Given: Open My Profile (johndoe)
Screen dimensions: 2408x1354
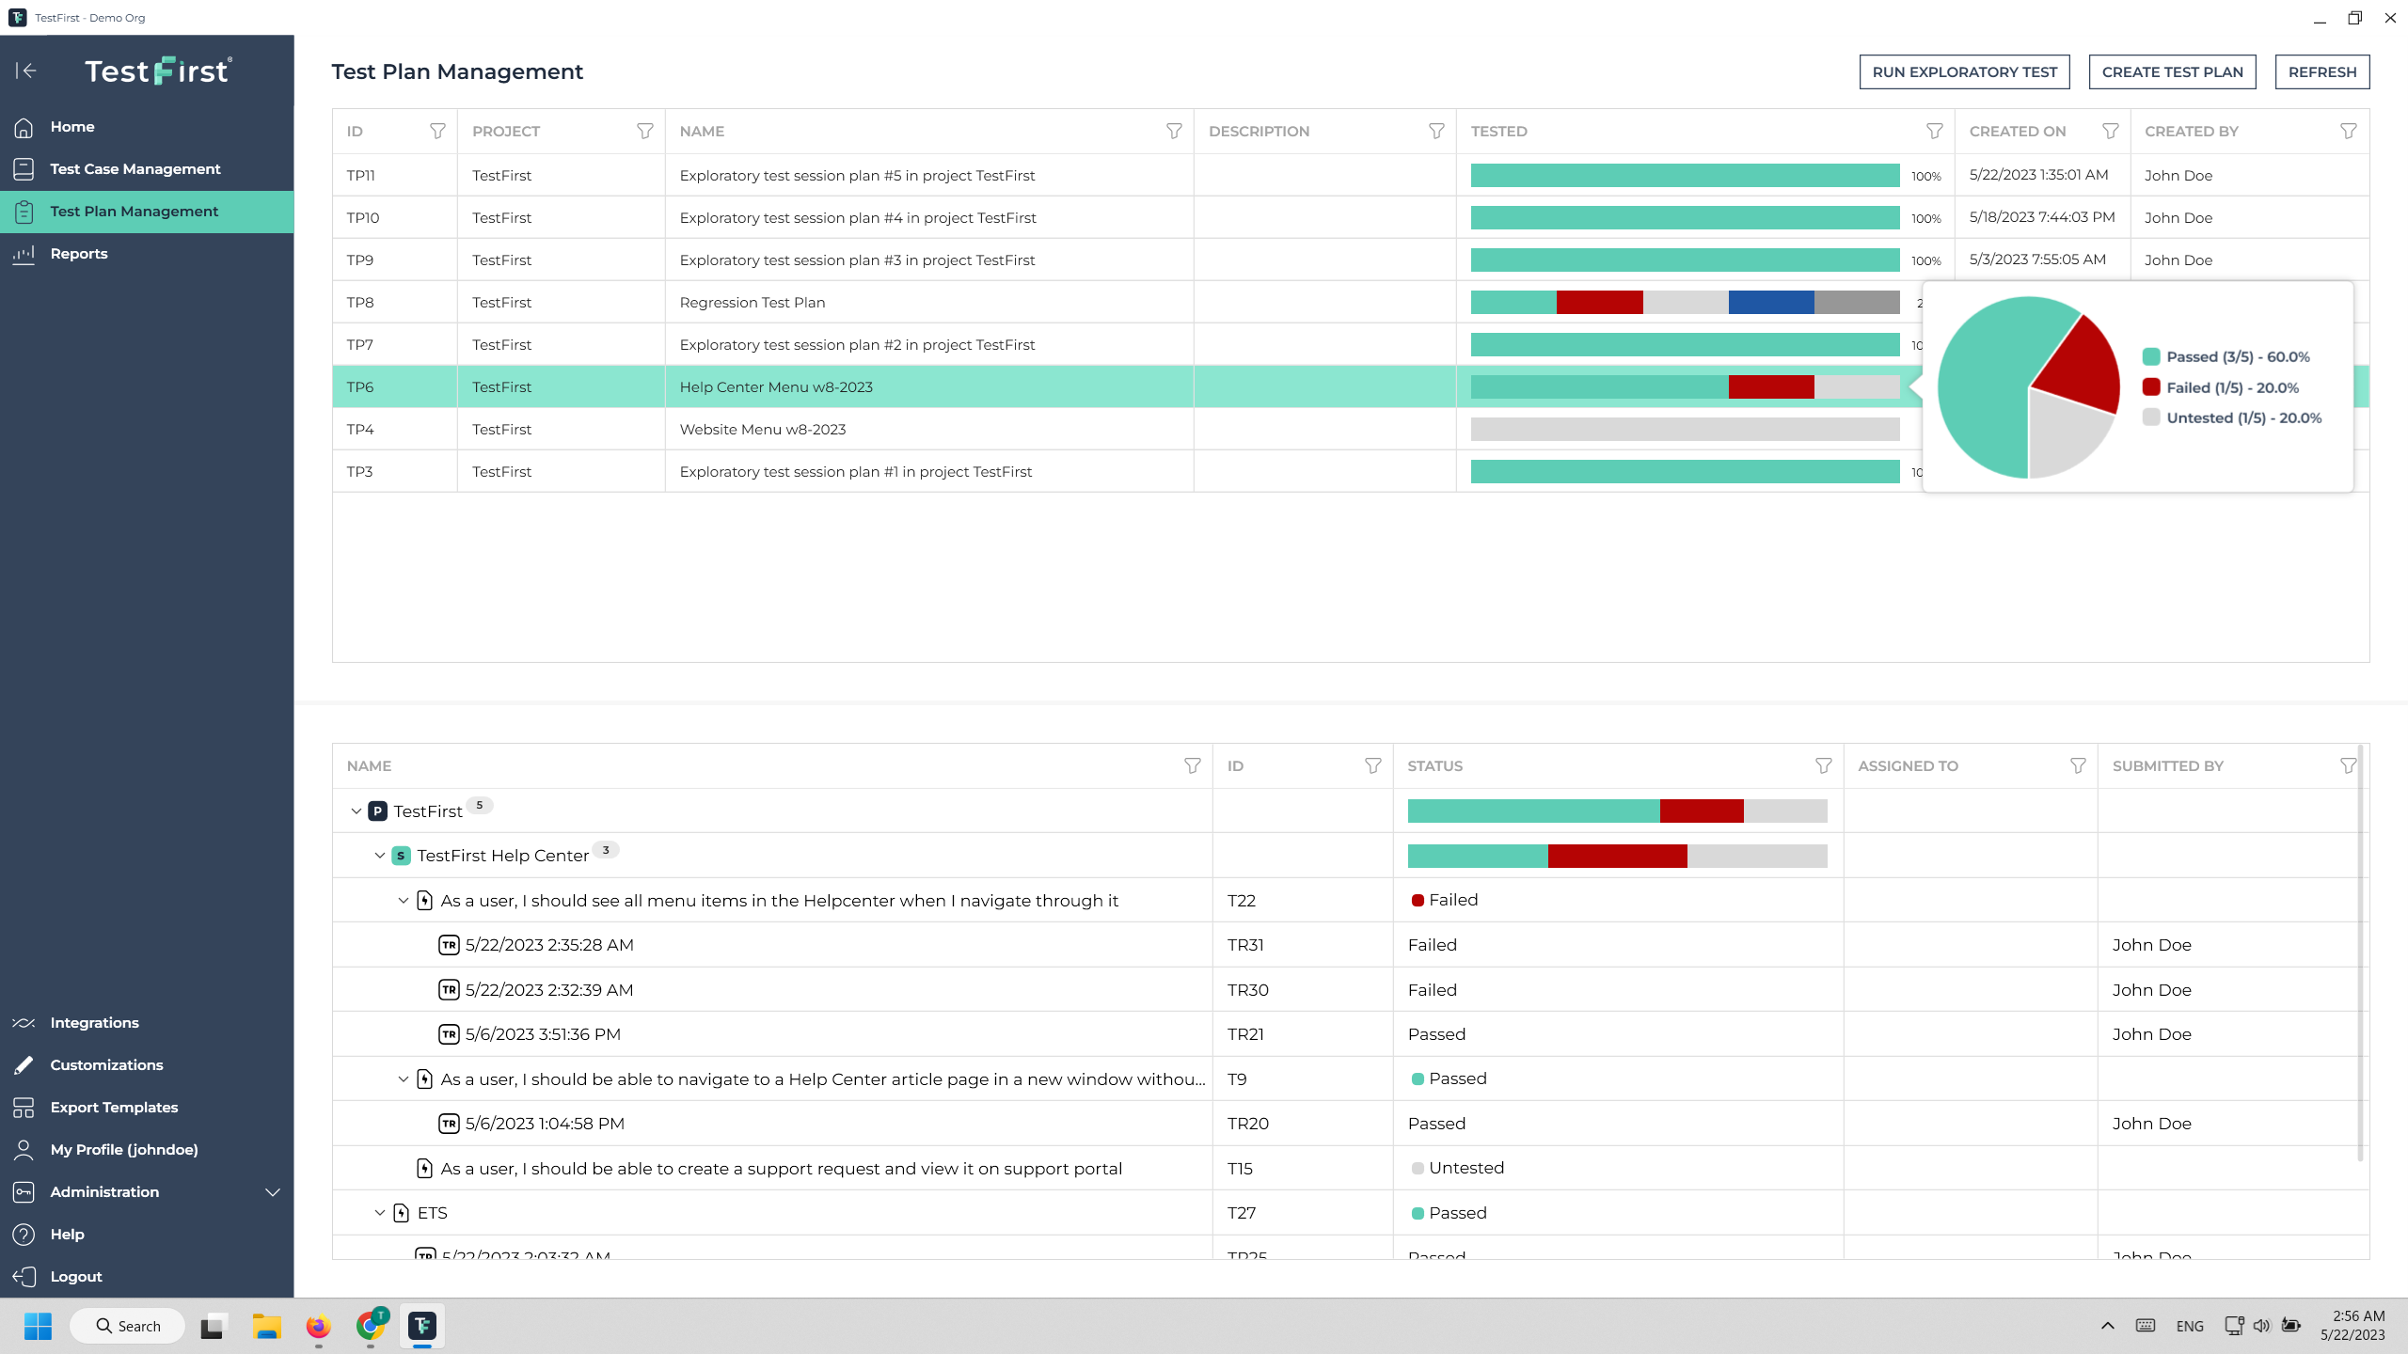Looking at the screenshot, I should click(124, 1149).
